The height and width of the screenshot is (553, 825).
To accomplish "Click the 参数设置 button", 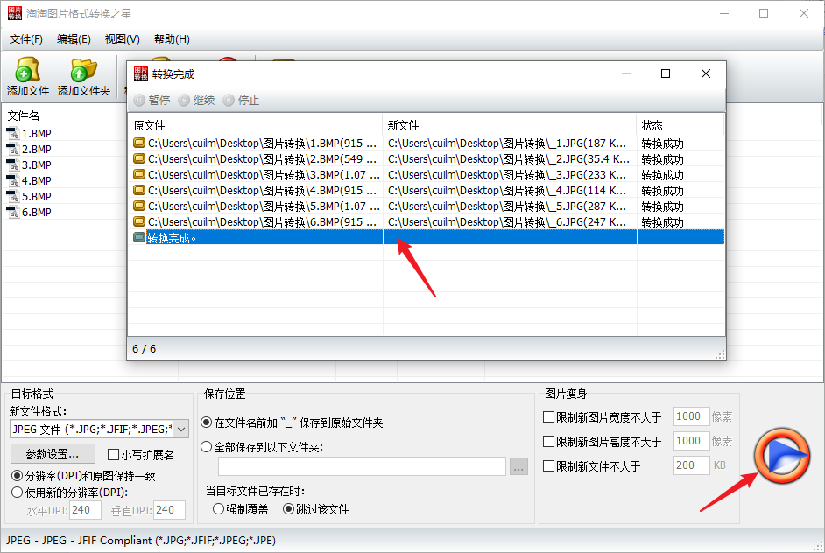I will [x=53, y=454].
